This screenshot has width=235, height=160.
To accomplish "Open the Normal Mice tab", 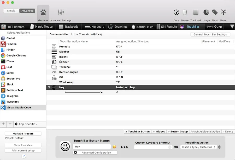I will tap(142, 27).
